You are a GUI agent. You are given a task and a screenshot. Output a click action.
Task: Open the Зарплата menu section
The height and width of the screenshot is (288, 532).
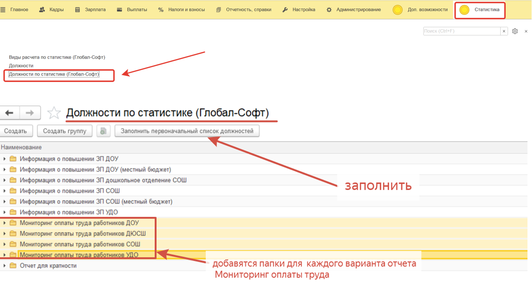tap(90, 9)
